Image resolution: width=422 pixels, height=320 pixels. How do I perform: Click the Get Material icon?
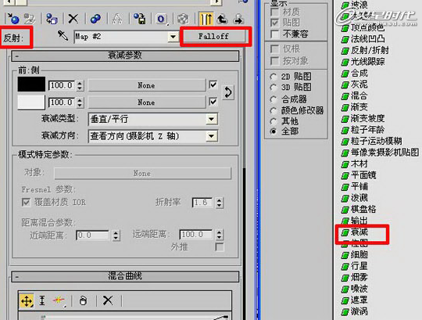coord(13,18)
